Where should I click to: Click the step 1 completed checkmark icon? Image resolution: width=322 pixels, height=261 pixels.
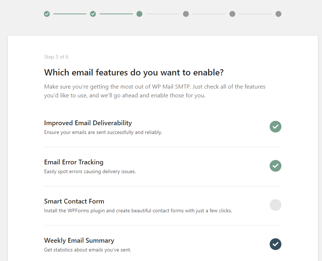[x=47, y=14]
